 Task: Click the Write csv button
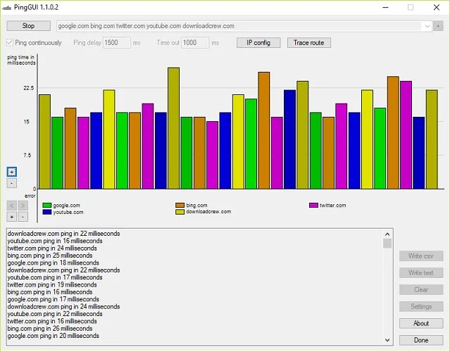[421, 256]
